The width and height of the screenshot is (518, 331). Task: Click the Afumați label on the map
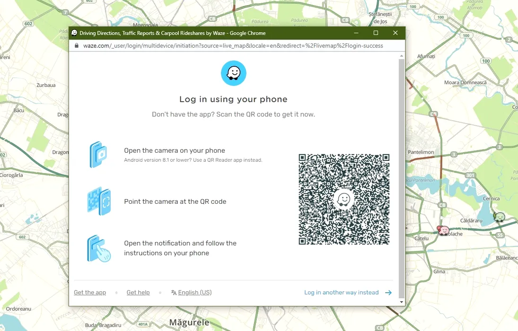(x=426, y=56)
